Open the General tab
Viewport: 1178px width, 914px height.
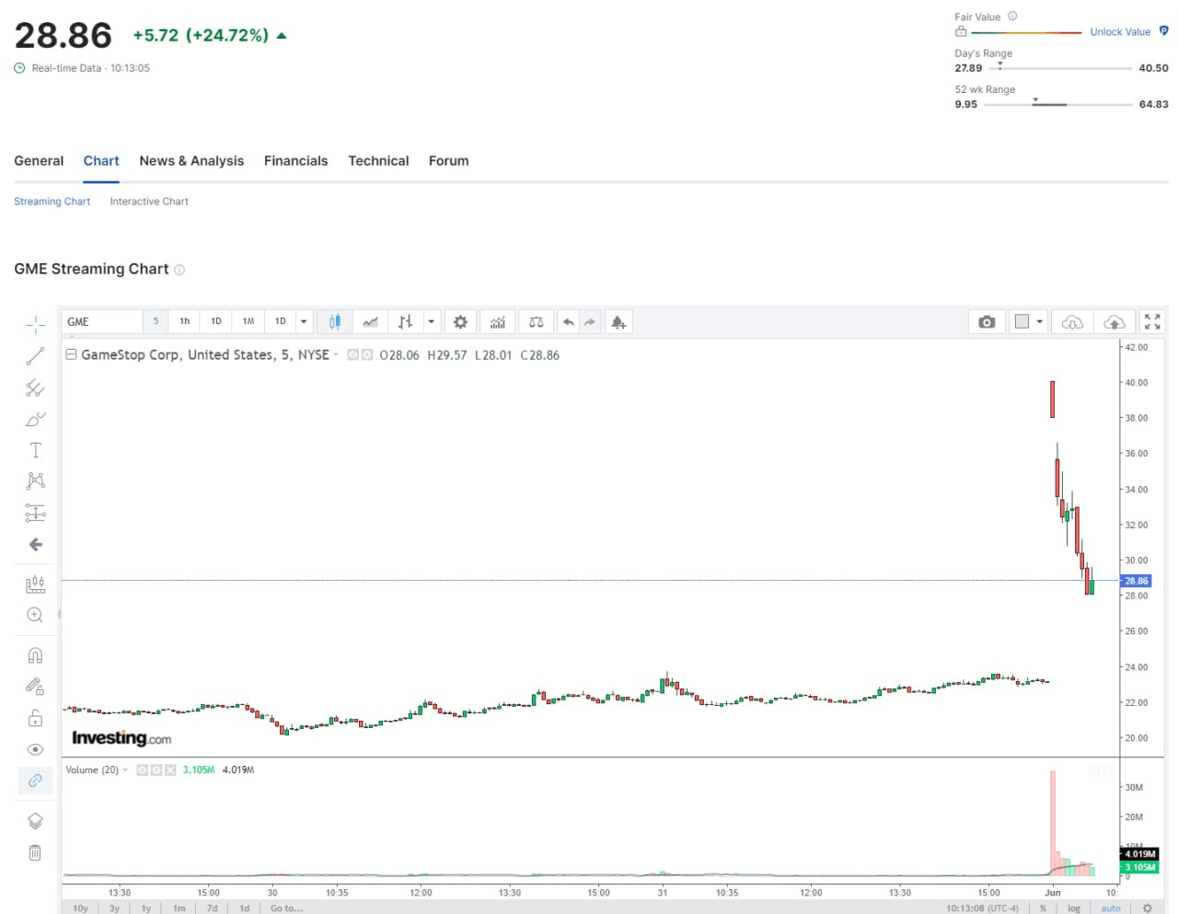(39, 160)
